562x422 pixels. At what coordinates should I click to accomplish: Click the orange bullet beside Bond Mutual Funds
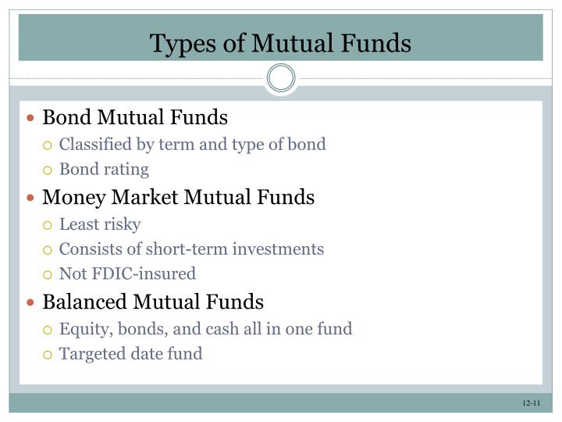(x=30, y=118)
